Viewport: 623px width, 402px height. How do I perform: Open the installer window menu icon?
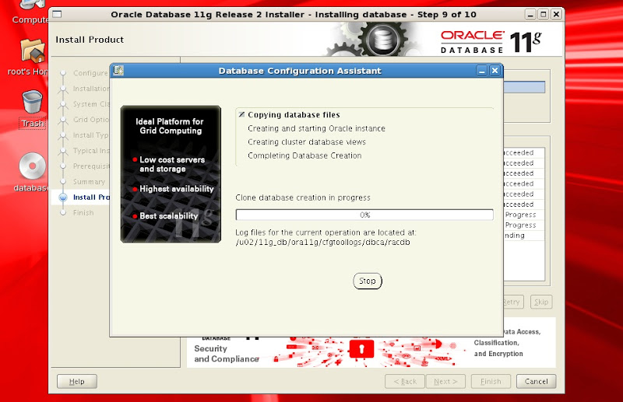coord(57,14)
